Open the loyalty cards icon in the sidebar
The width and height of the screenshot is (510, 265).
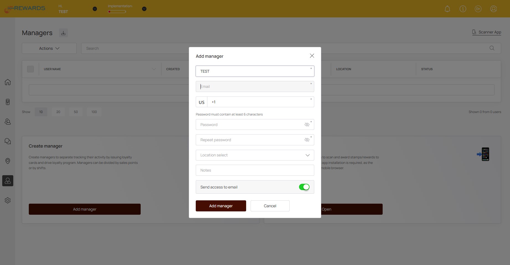pyautogui.click(x=8, y=102)
